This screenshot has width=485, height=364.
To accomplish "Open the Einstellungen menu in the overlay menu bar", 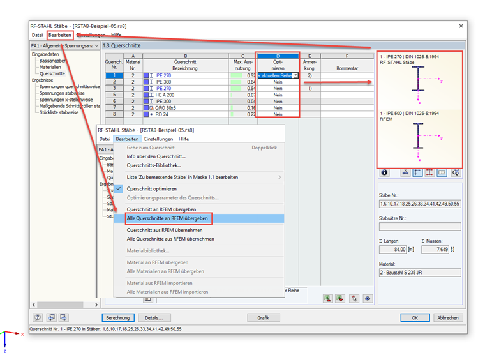I will (158, 139).
